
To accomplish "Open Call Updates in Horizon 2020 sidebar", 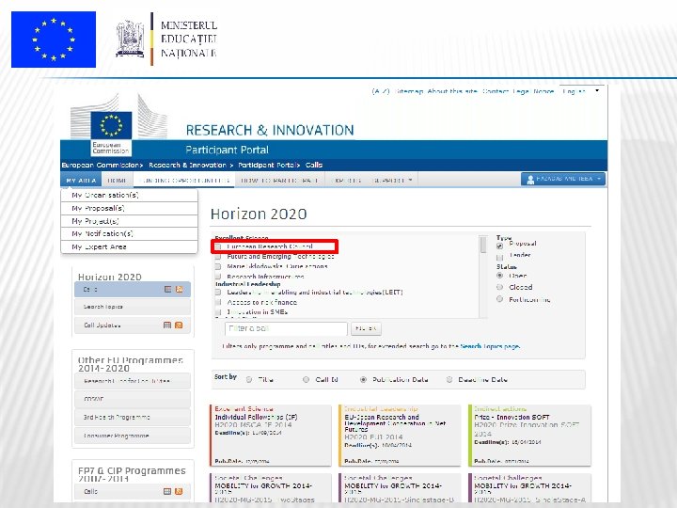I will pos(133,325).
